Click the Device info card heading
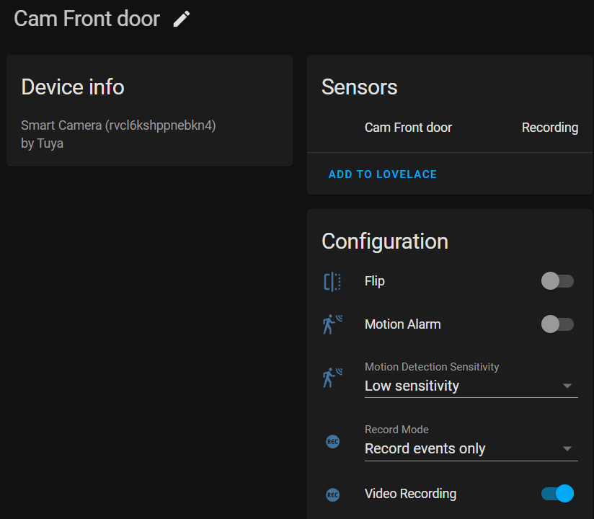Image resolution: width=594 pixels, height=519 pixels. [72, 87]
